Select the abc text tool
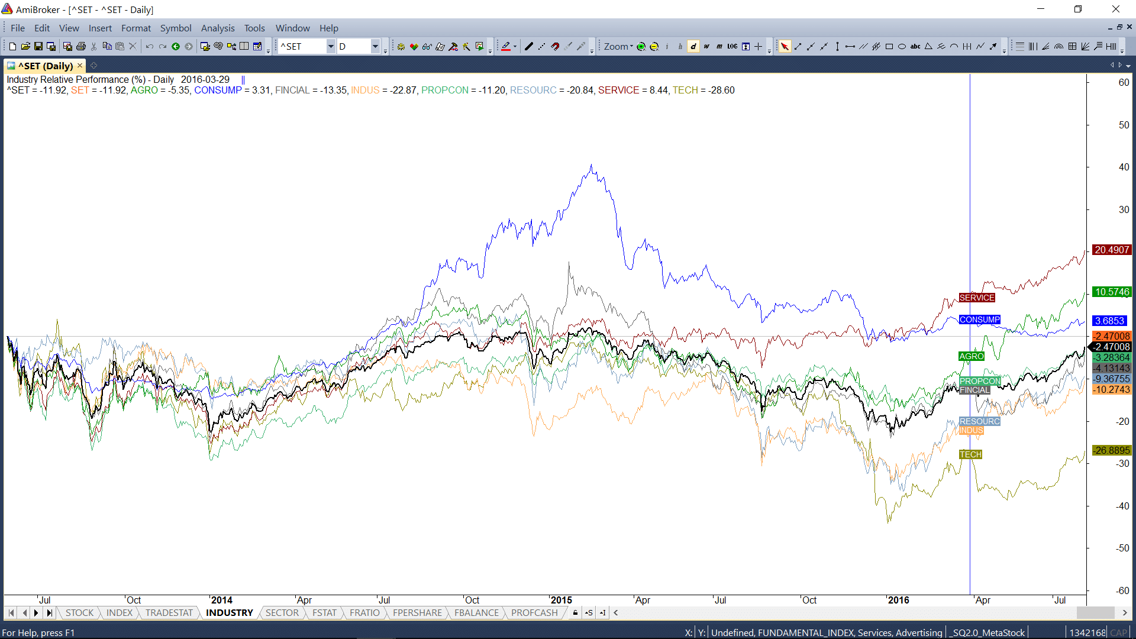Image resolution: width=1136 pixels, height=639 pixels. pos(915,46)
